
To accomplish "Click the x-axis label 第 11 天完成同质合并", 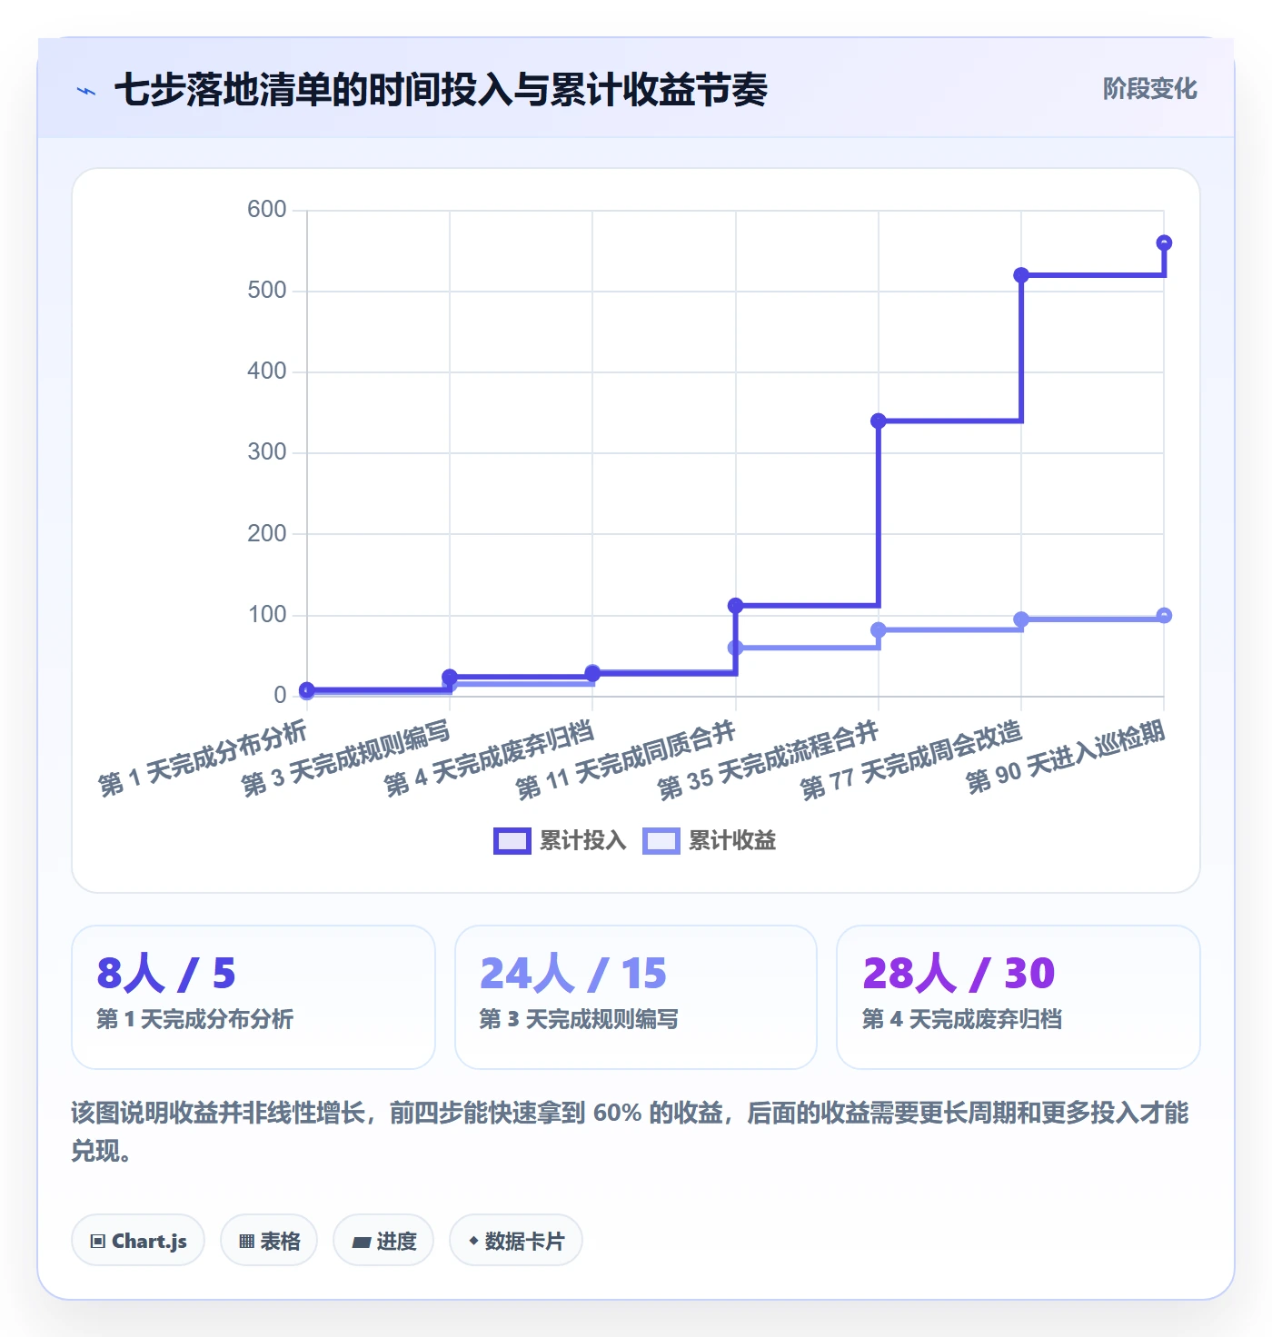I will coord(626,760).
